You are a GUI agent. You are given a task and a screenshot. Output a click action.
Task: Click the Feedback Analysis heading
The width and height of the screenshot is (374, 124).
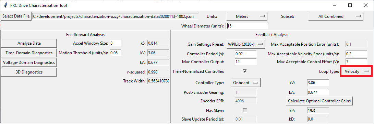coord(272,35)
